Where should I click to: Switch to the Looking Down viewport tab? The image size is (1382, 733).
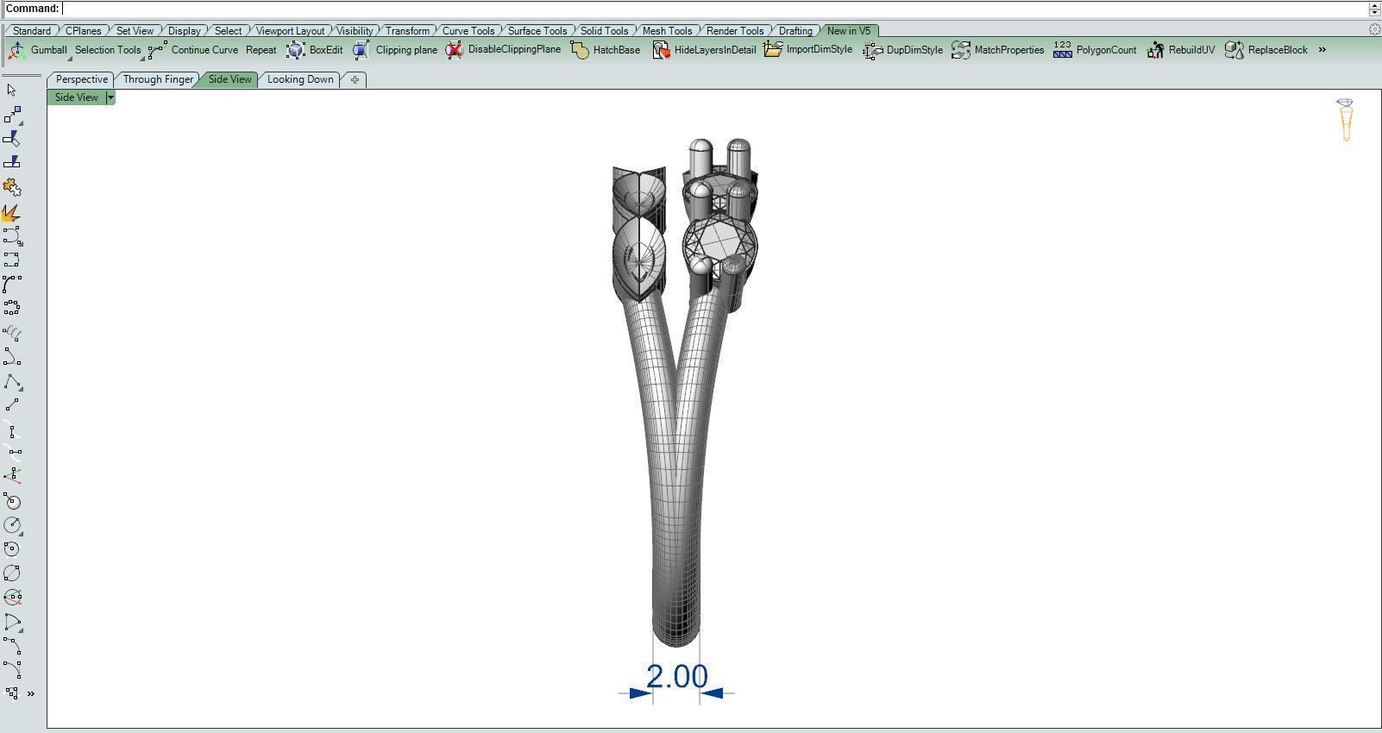click(x=300, y=79)
